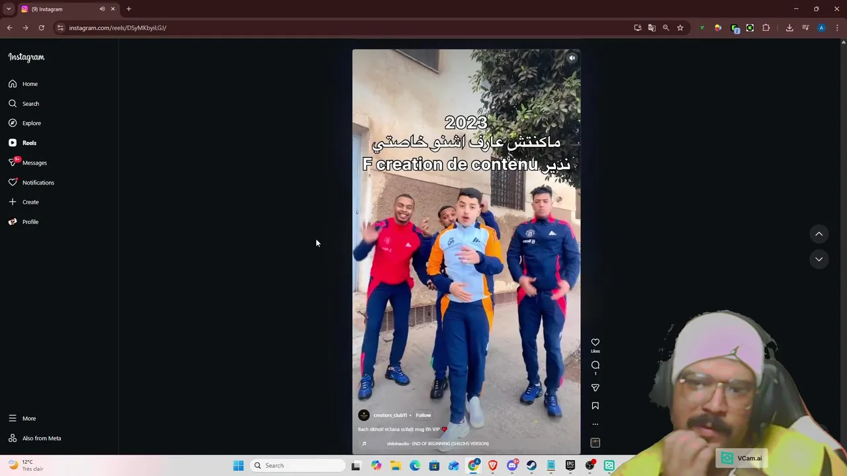Viewport: 847px width, 476px height.
Task: Click the taskbar Search box
Action: pos(298,465)
